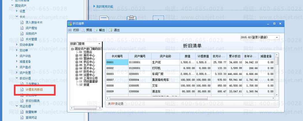This screenshot has width=303, height=121.
Task: Open the 按部门查询 dropdown
Action: pyautogui.click(x=86, y=44)
